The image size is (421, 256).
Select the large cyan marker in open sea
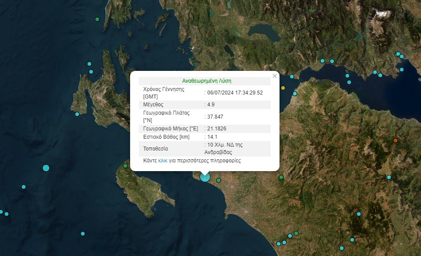(46, 168)
